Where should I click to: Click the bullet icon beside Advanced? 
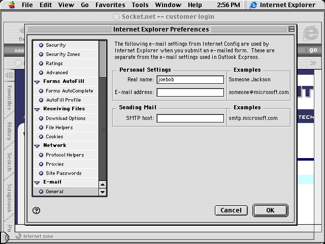(41, 73)
